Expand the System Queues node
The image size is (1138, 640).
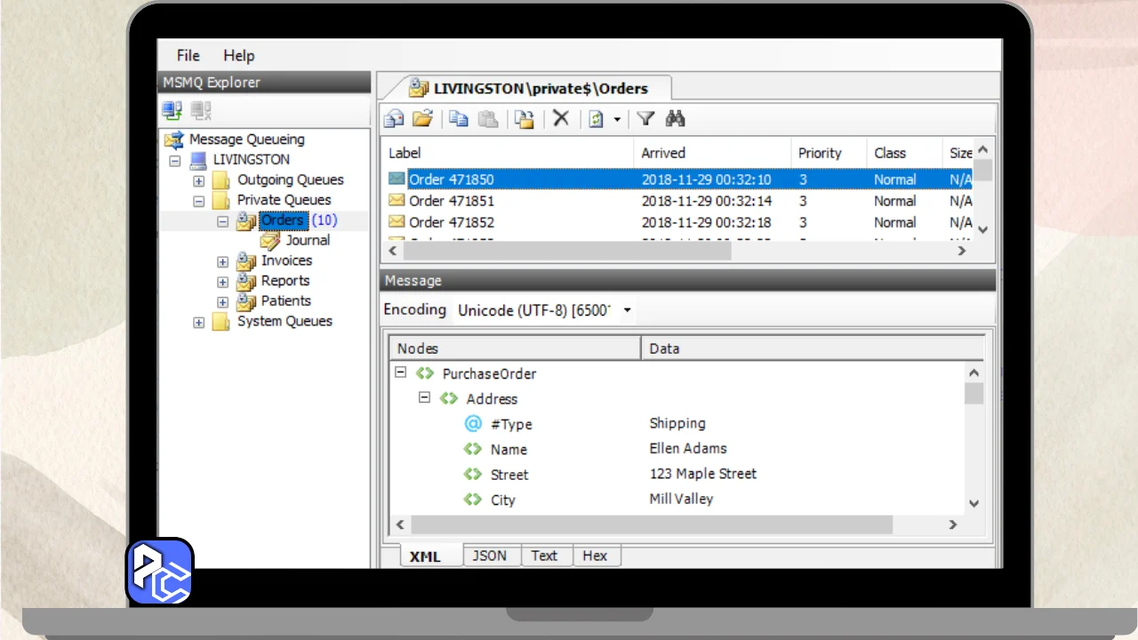click(199, 323)
